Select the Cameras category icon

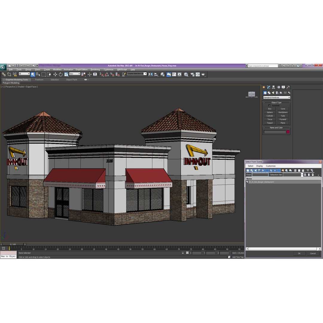coord(277,93)
